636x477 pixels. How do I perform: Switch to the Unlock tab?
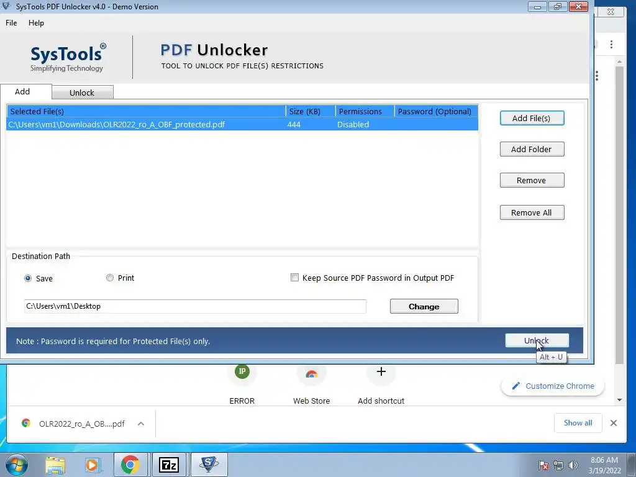click(x=83, y=93)
